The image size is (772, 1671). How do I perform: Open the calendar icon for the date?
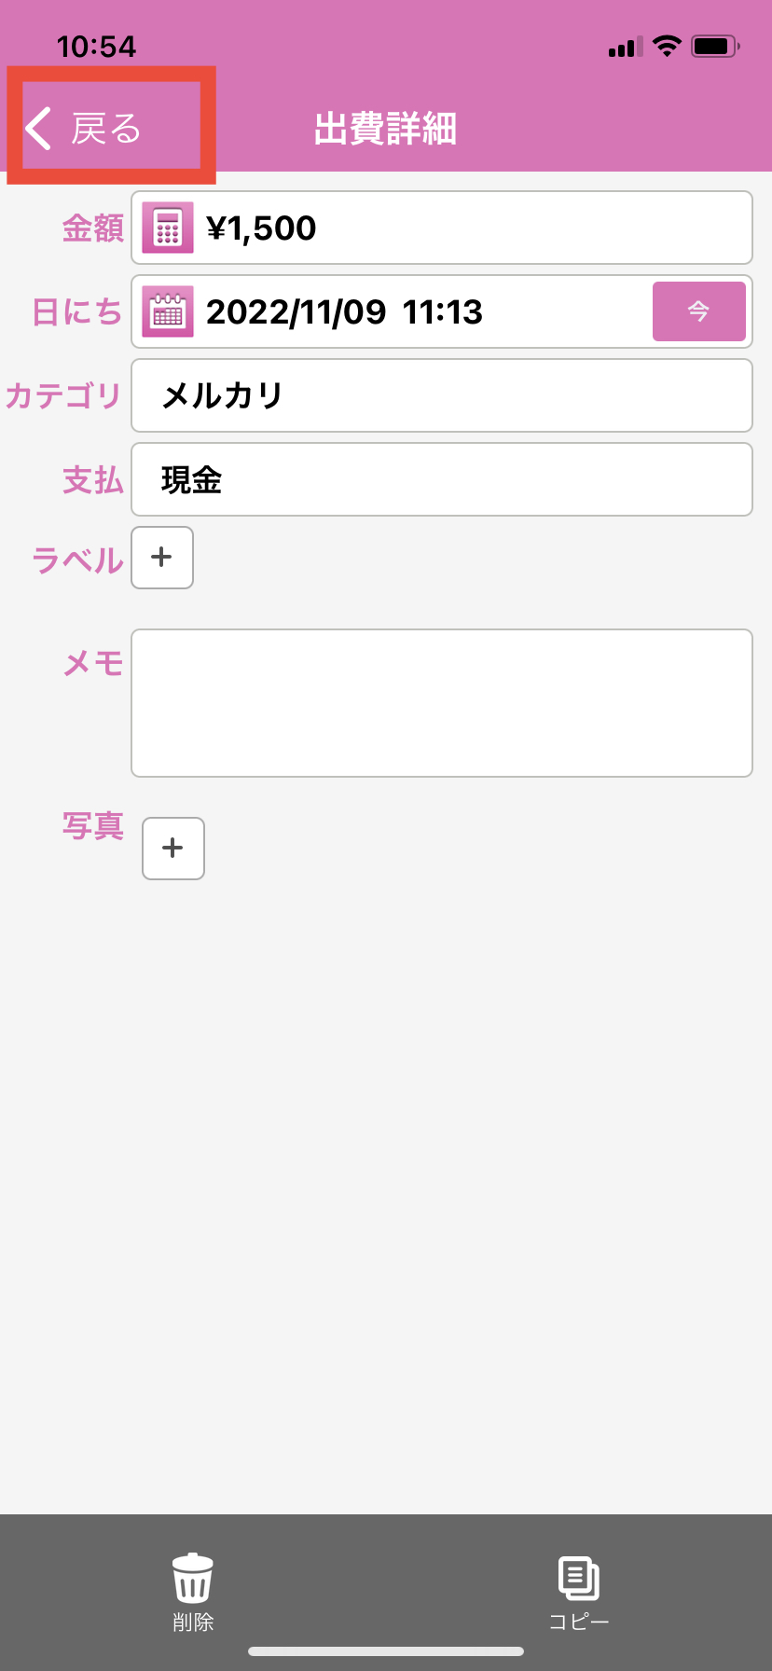point(168,311)
